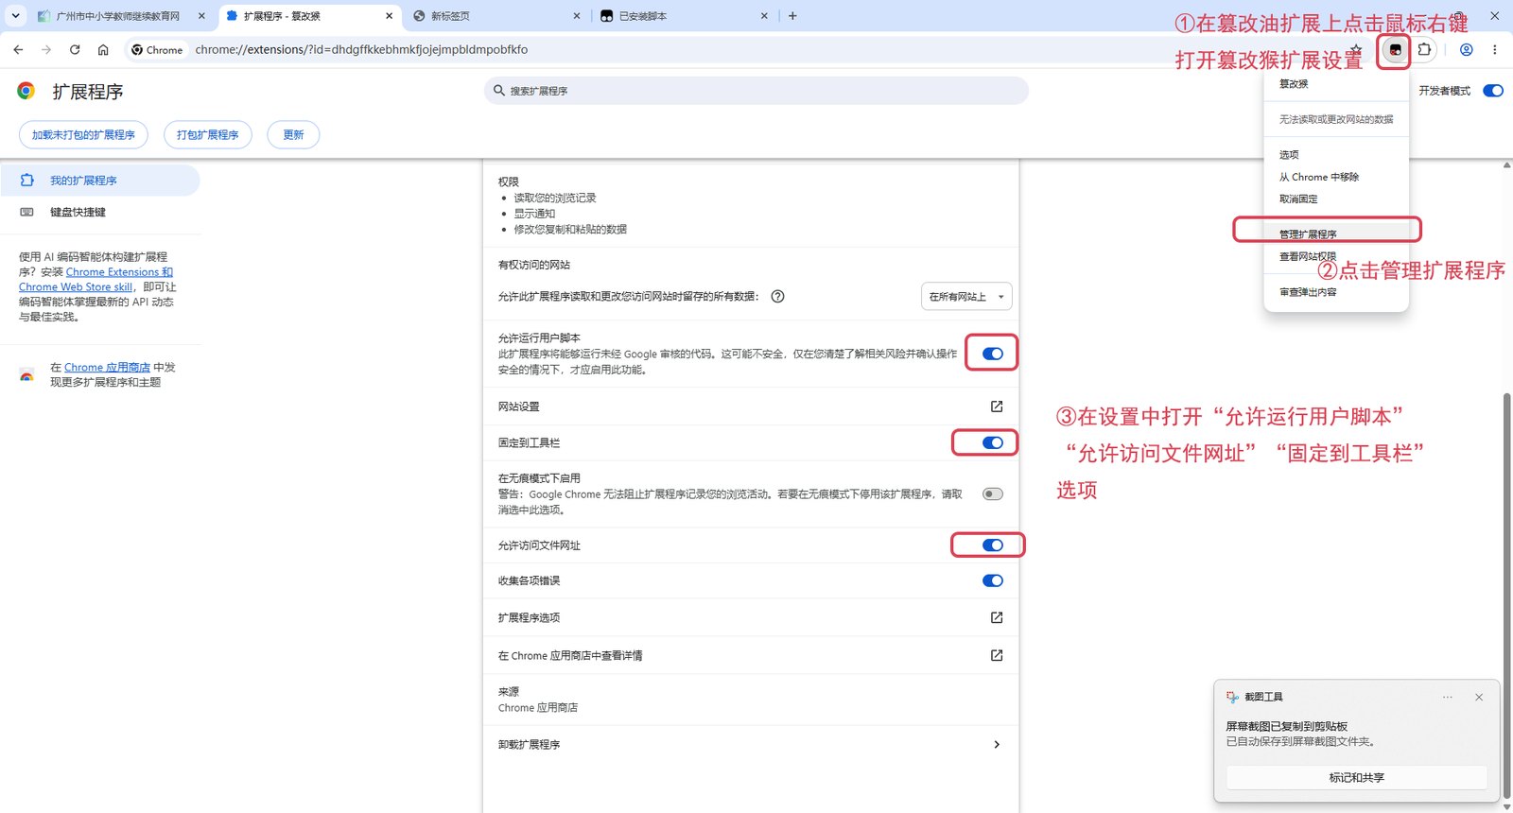Image resolution: width=1513 pixels, height=813 pixels.
Task: Click 管理扩展程序 in the context menu
Action: click(x=1336, y=234)
